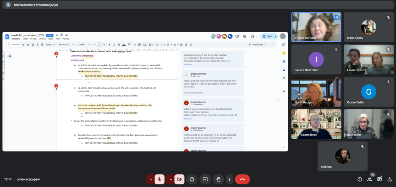Viewport: 396px width, 187px height.
Task: Open the Calibri font dropdown
Action: 84,45
